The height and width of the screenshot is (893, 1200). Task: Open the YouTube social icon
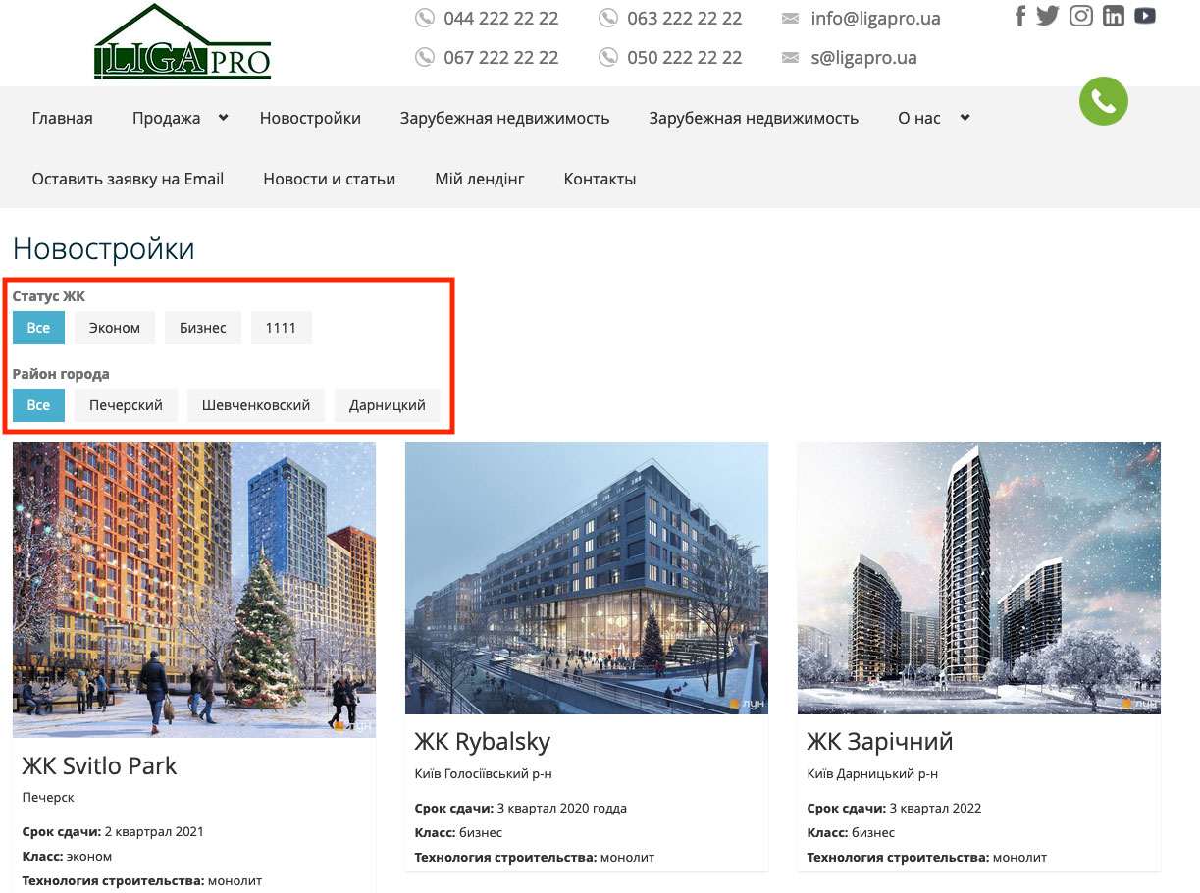click(x=1145, y=16)
